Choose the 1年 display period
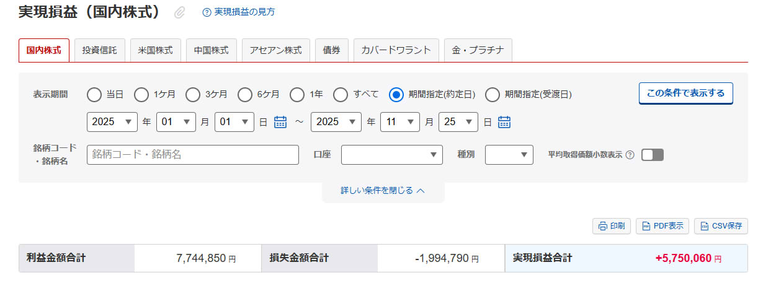 tap(297, 95)
